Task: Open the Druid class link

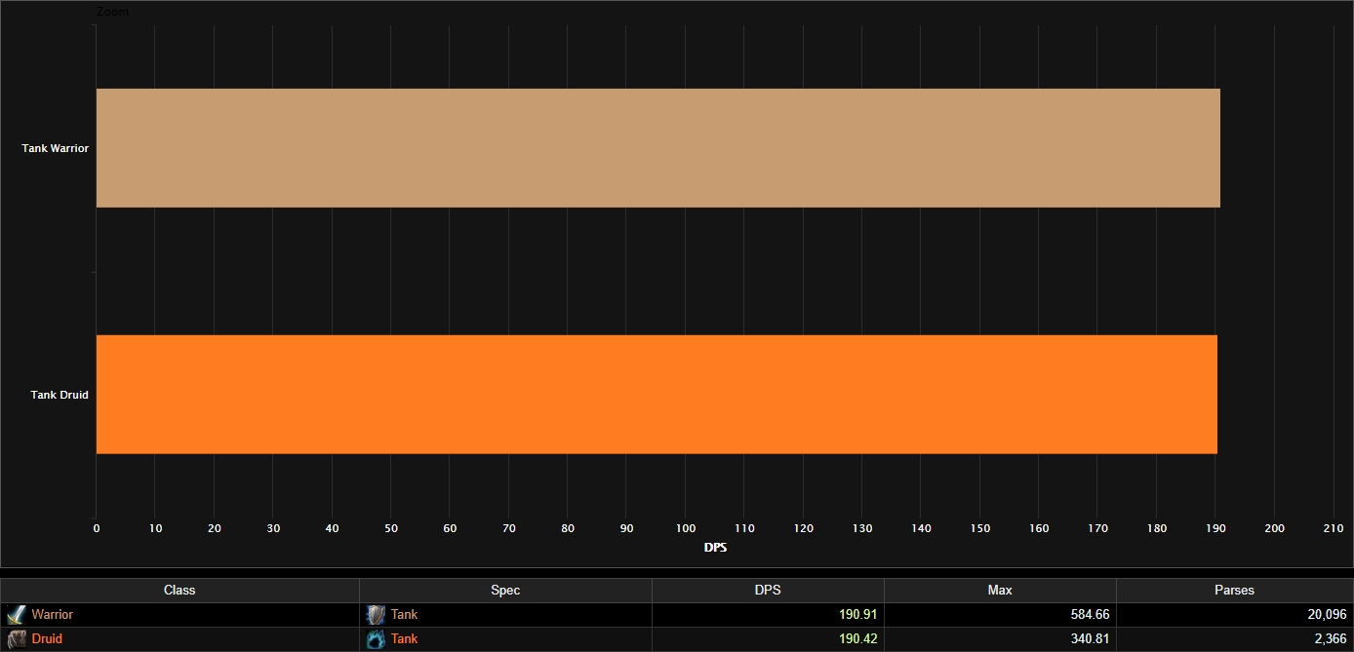Action: 47,639
